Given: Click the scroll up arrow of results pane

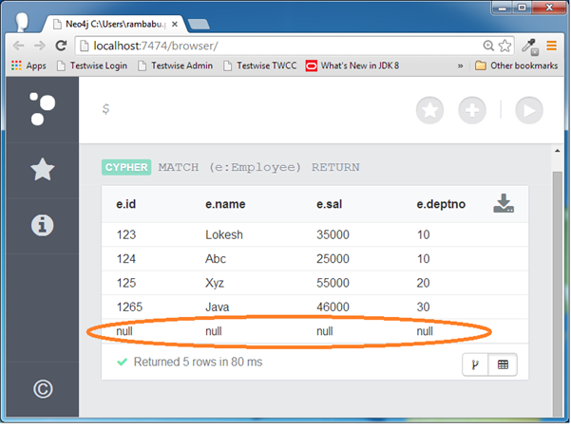Looking at the screenshot, I should [557, 151].
